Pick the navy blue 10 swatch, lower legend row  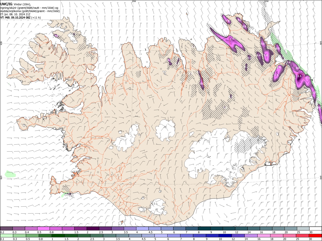point(225,235)
